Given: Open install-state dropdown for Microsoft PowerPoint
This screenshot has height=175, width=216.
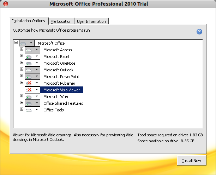Looking at the screenshot, I should (x=32, y=77).
